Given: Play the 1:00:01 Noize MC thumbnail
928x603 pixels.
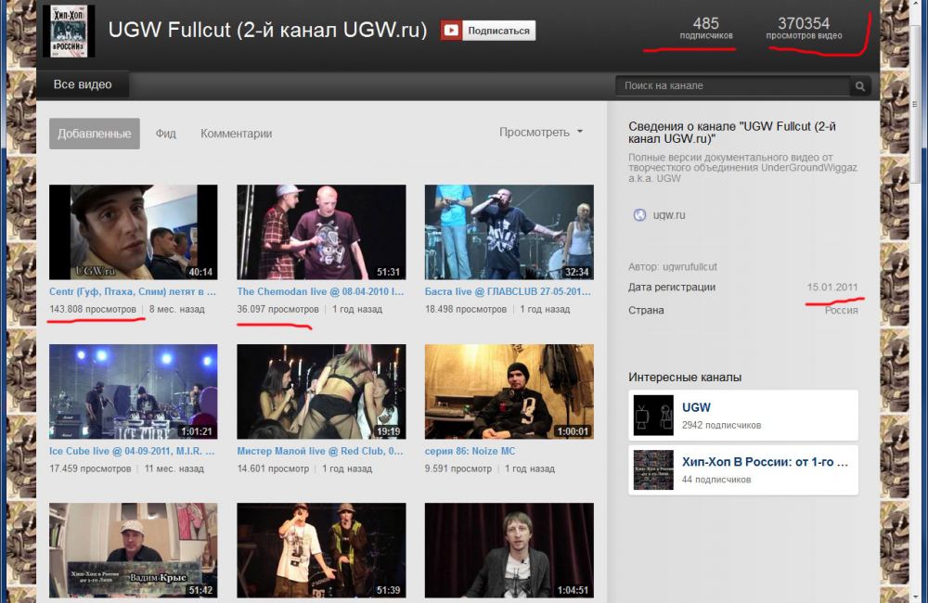Looking at the screenshot, I should (x=509, y=391).
